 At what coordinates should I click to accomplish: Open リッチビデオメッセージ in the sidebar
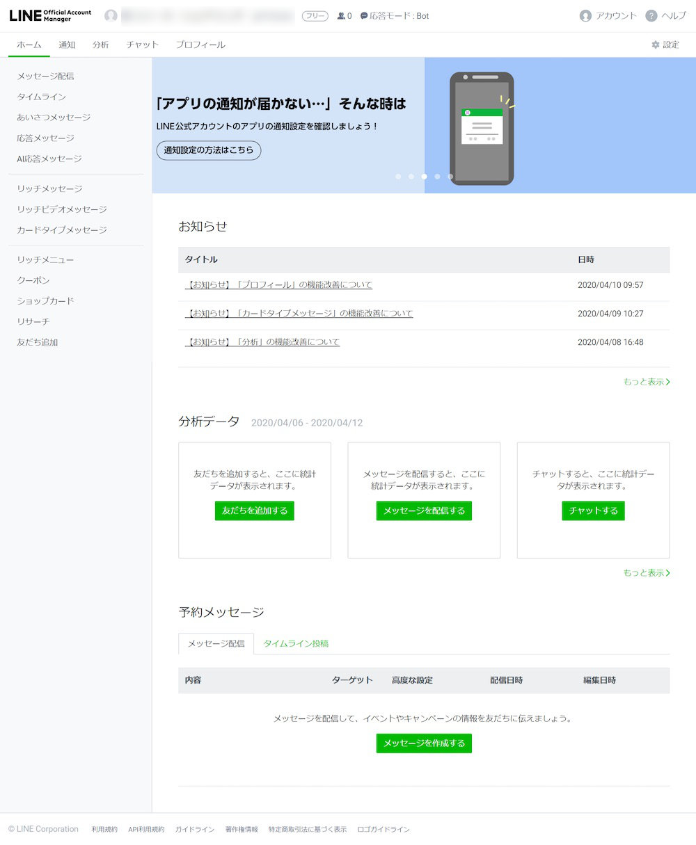click(62, 209)
